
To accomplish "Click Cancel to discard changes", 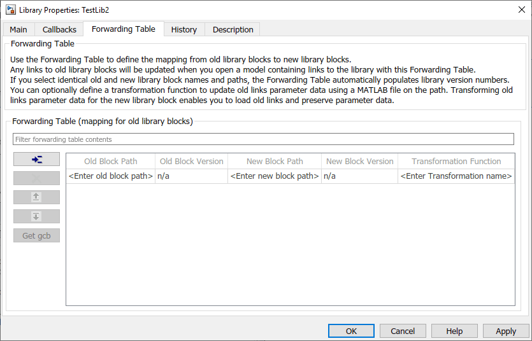I will pyautogui.click(x=403, y=331).
